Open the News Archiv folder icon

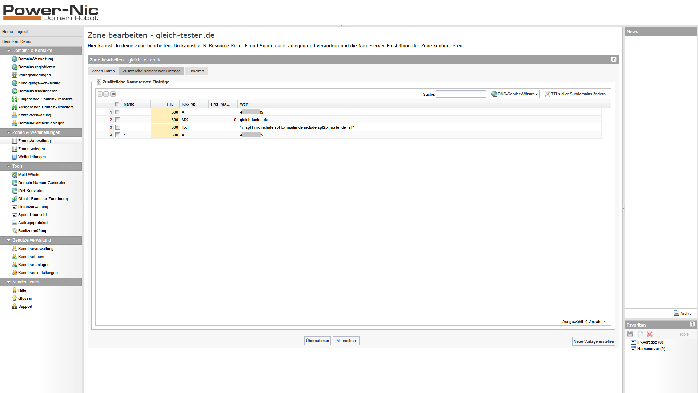pos(676,313)
